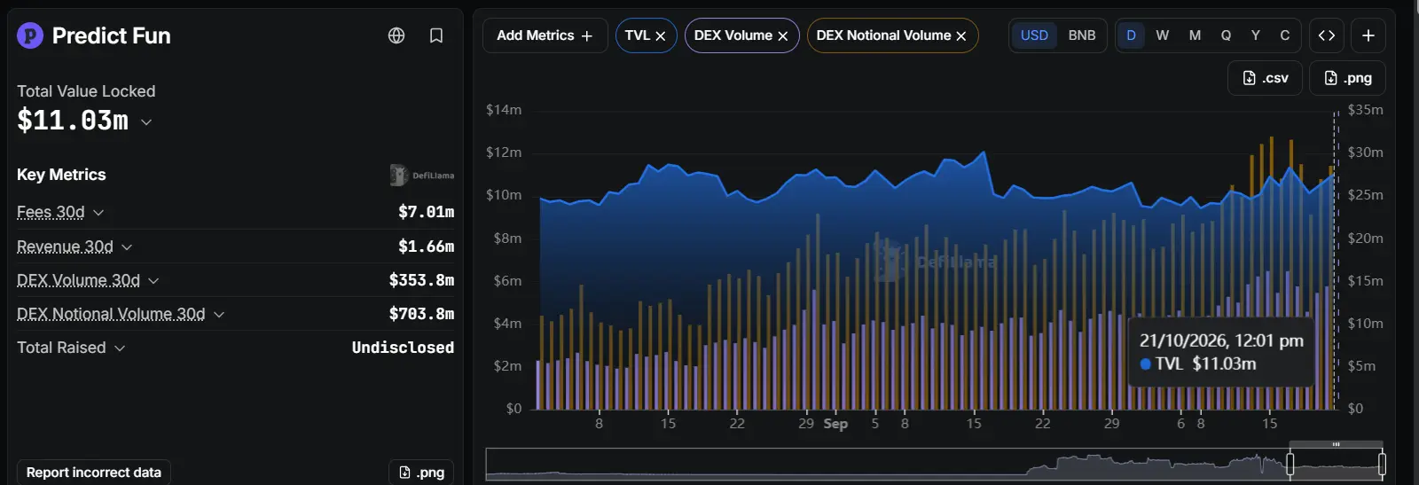Click the $14m left axis label

(x=504, y=110)
